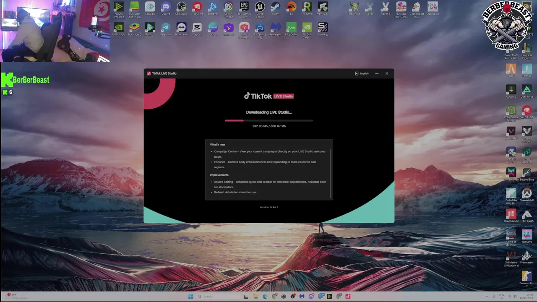Click the 'What's new' heading

217,145
